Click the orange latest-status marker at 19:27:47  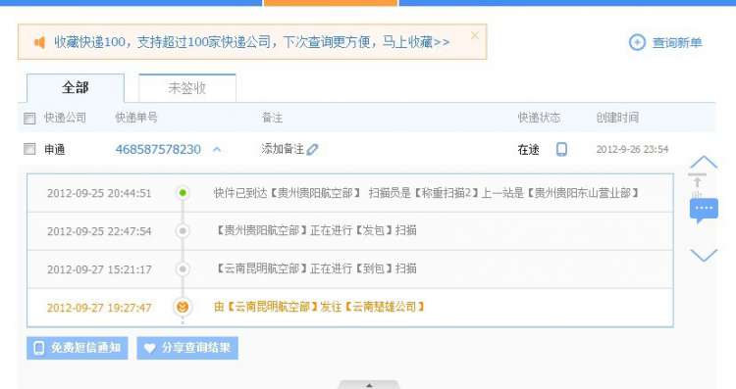pyautogui.click(x=183, y=307)
